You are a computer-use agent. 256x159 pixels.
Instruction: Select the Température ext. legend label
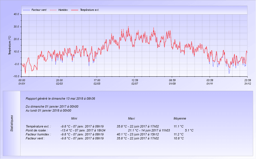[89, 10]
